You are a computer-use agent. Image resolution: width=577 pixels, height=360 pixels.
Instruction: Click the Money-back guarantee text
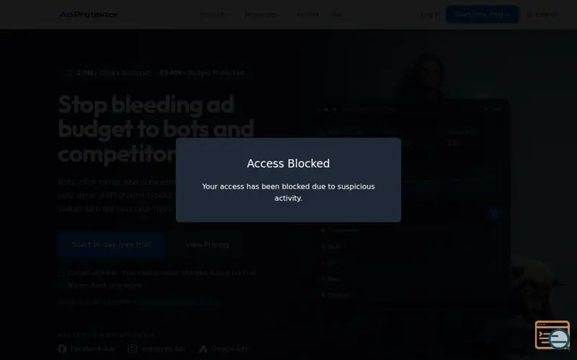pyautogui.click(x=105, y=285)
